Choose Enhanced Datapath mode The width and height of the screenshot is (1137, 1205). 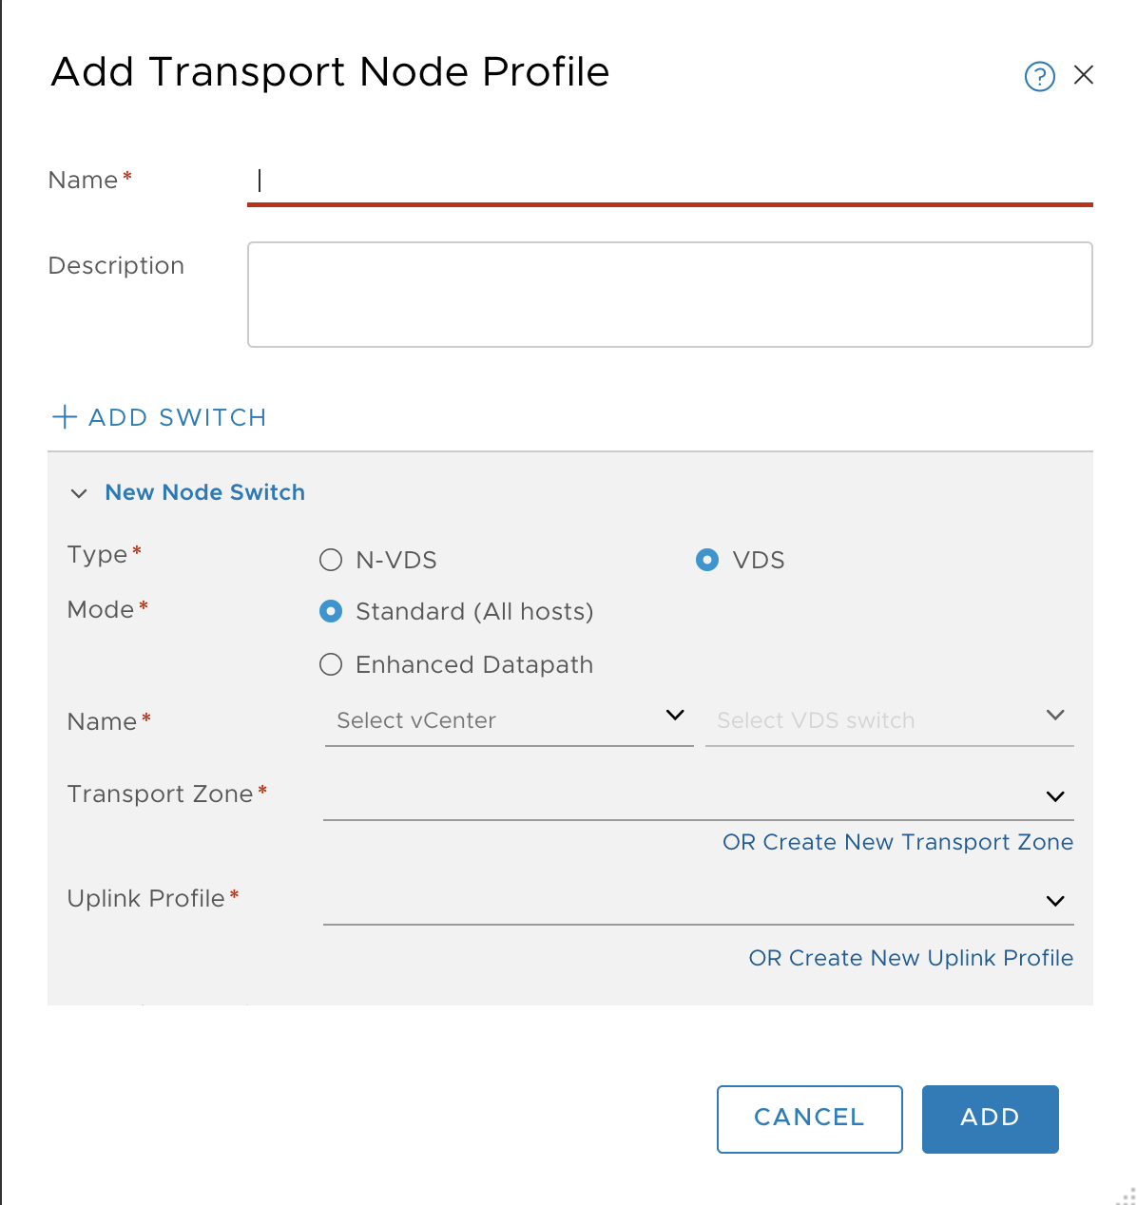pos(331,664)
